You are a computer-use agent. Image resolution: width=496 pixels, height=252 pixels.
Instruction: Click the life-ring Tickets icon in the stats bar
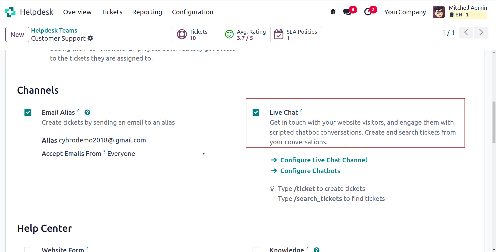pyautogui.click(x=182, y=34)
